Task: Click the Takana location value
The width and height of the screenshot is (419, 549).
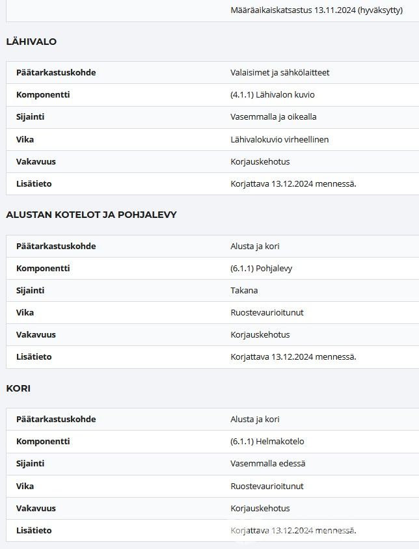Action: (x=244, y=291)
